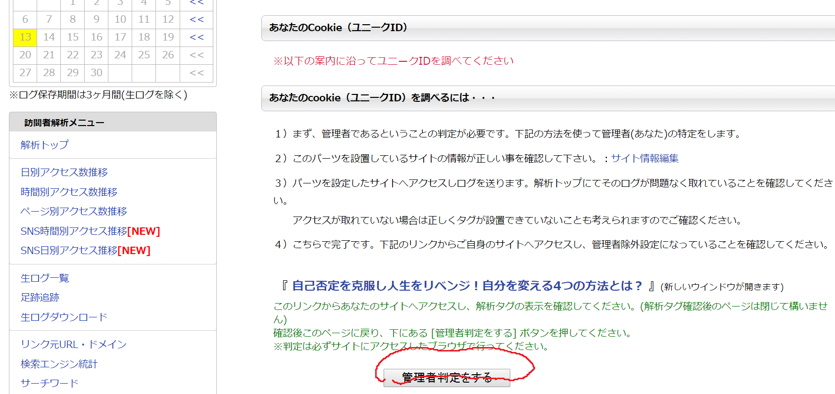
Task: Select calendar day 16
Action: 97,37
